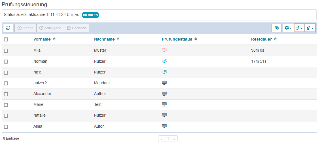Screen dimensions: 320x143
Task: Click the sort arrows next to Nachname
Action: 118,39
